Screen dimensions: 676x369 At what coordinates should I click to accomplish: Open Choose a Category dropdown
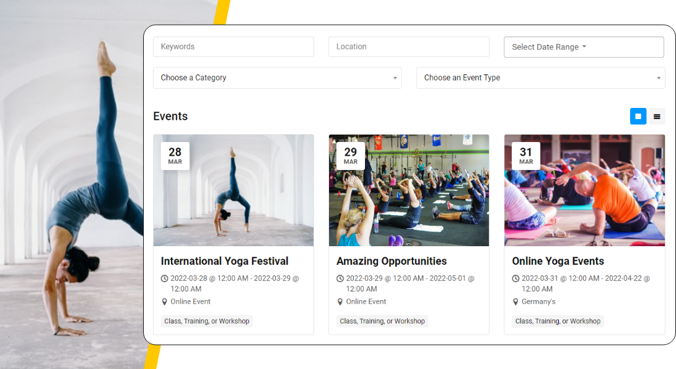click(x=277, y=78)
